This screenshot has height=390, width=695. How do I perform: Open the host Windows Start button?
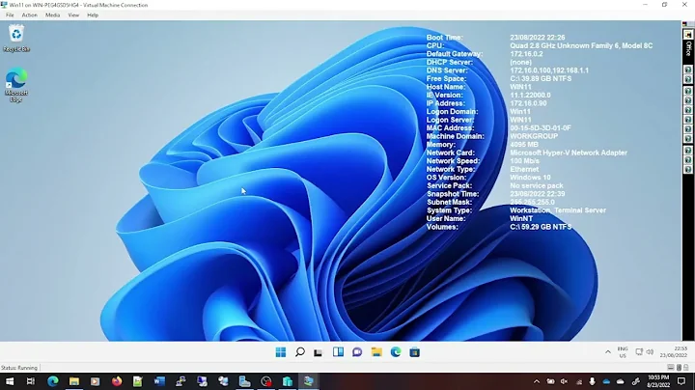click(10, 381)
